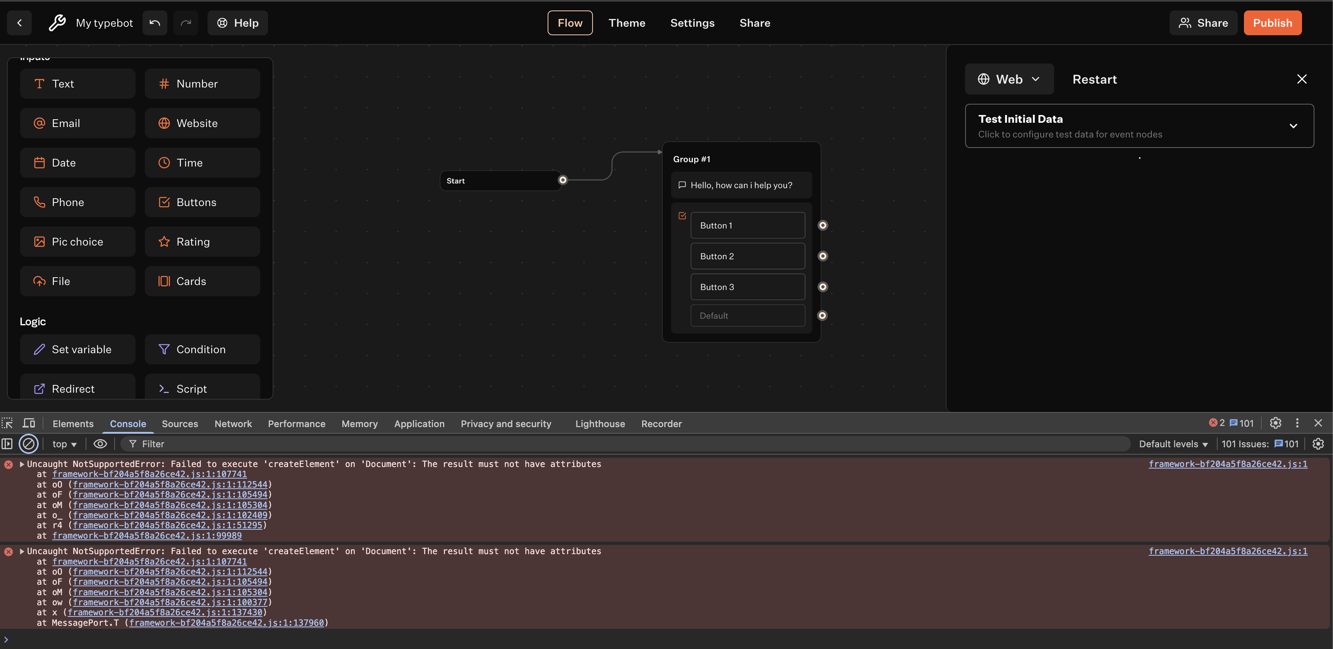Click Restart in the preview panel
The height and width of the screenshot is (649, 1333).
[1094, 79]
